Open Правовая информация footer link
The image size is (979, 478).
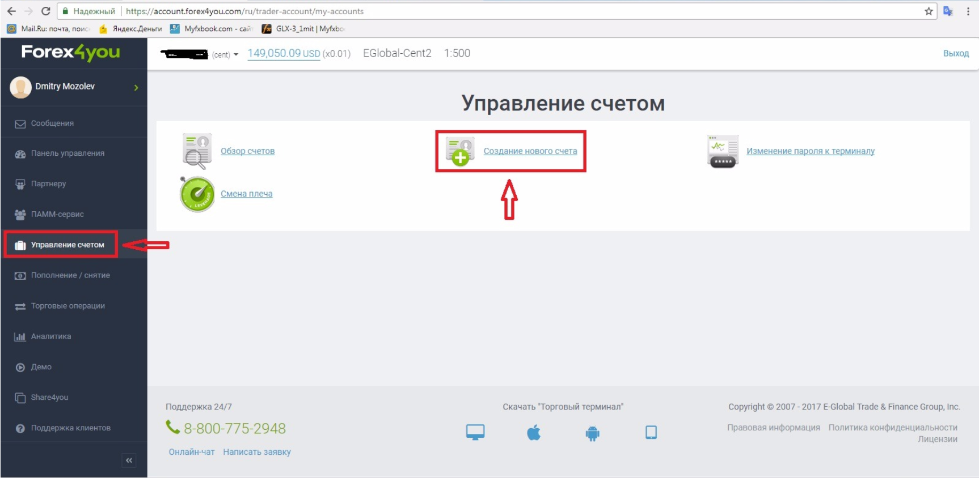(x=774, y=428)
